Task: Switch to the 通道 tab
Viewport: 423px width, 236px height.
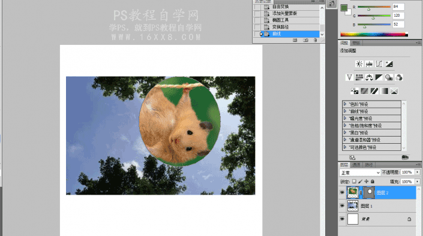Action: click(x=356, y=165)
